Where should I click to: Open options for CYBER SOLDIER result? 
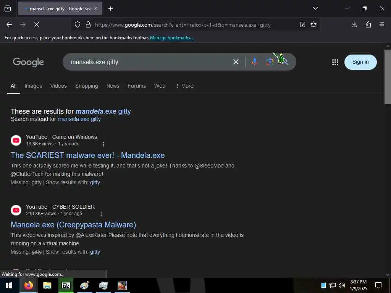(x=101, y=214)
